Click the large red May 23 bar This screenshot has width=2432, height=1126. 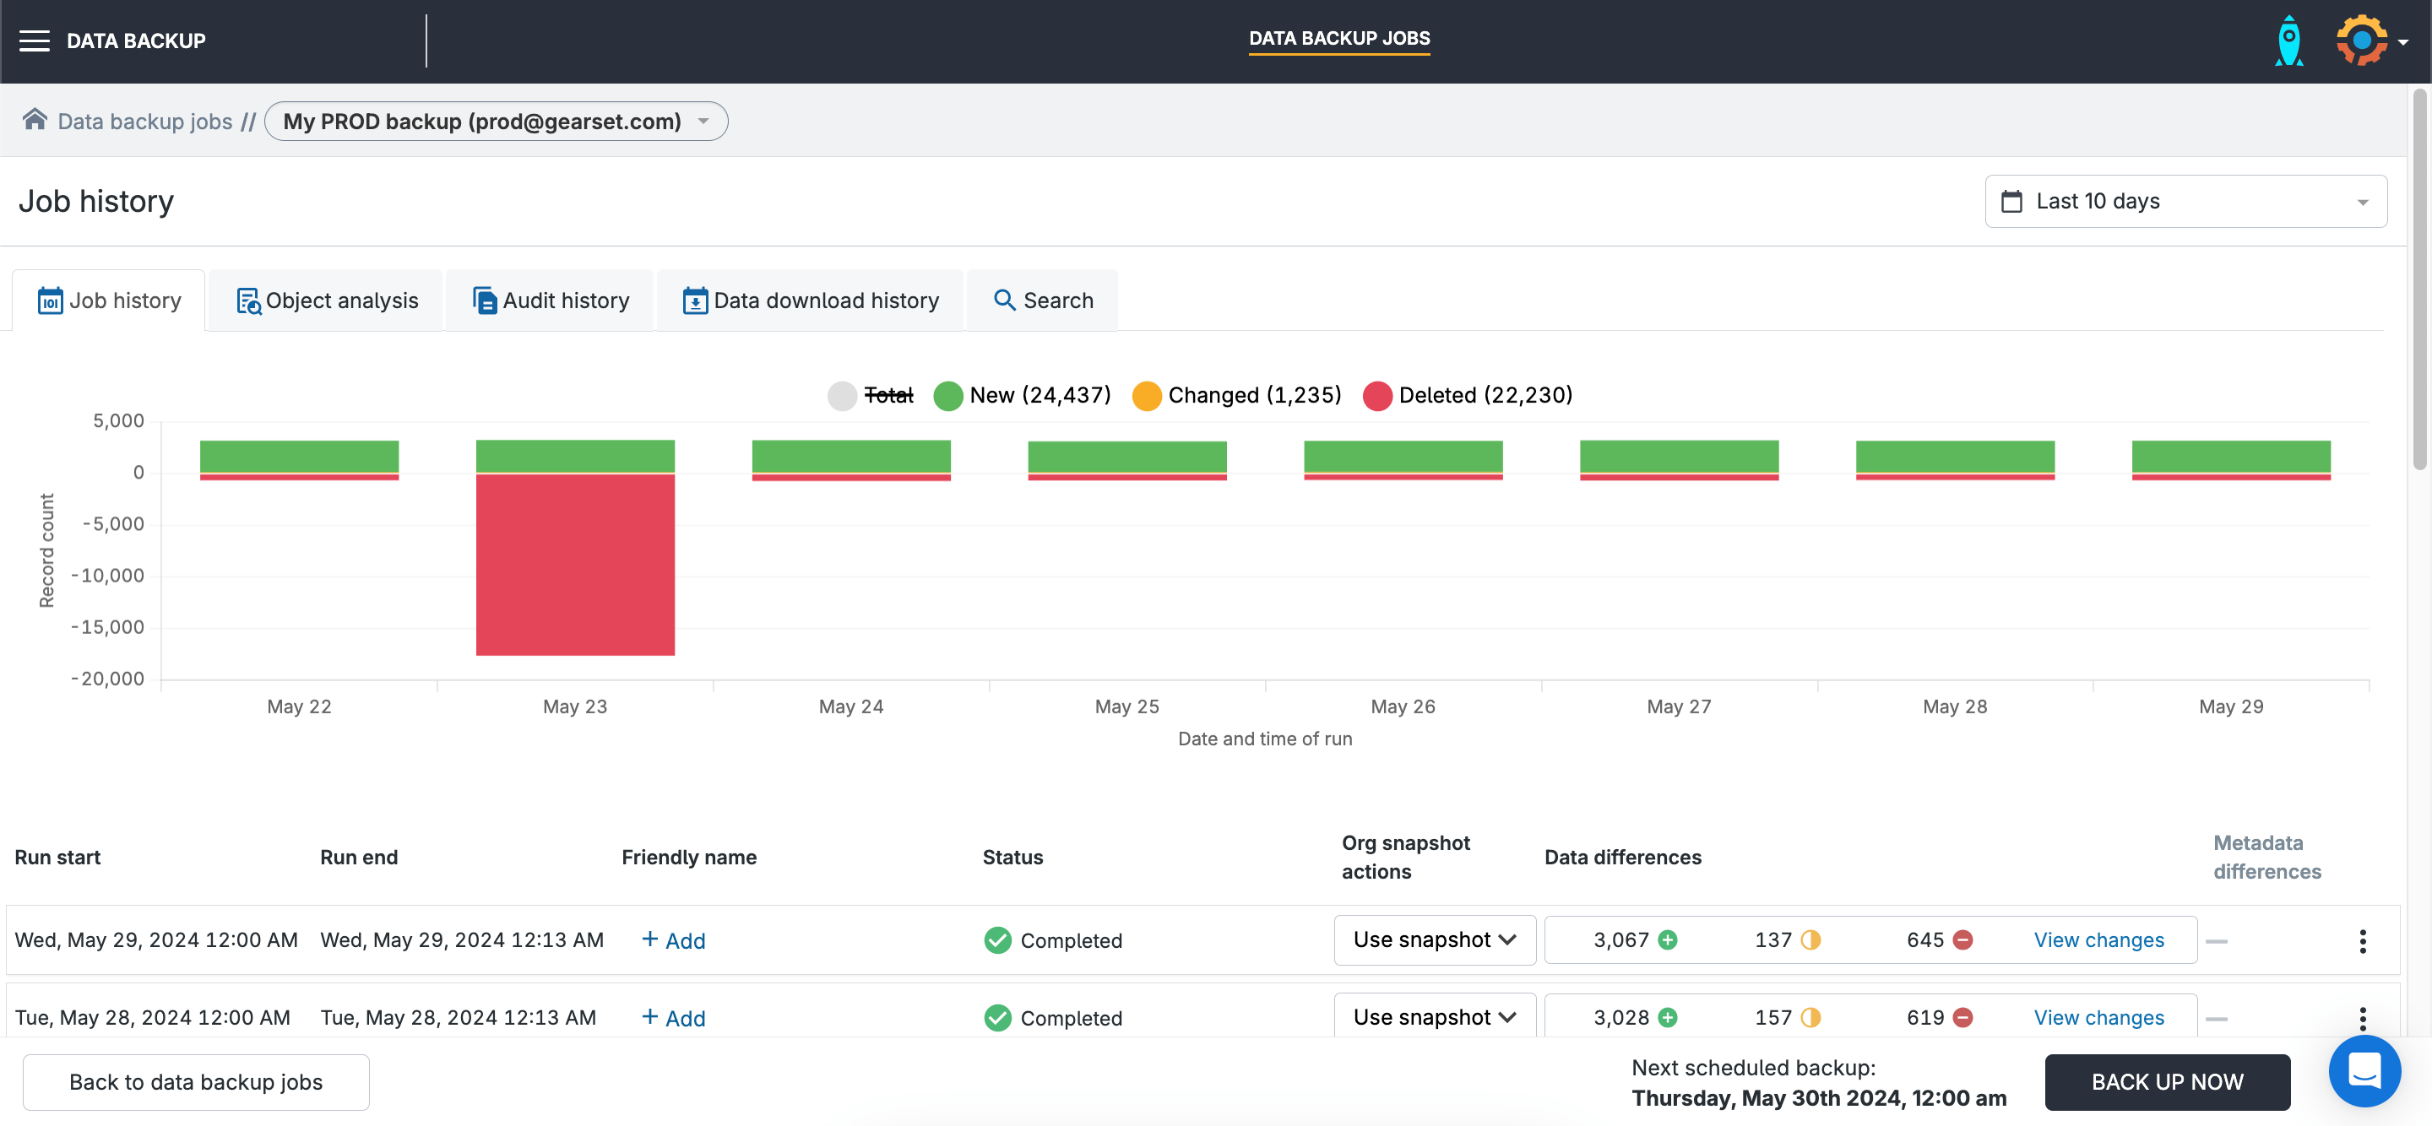575,565
